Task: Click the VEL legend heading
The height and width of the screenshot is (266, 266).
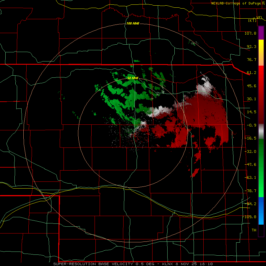Action: pyautogui.click(x=259, y=17)
